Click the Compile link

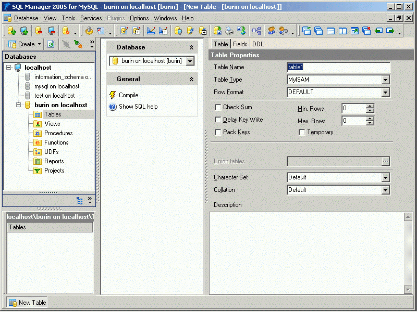(128, 95)
